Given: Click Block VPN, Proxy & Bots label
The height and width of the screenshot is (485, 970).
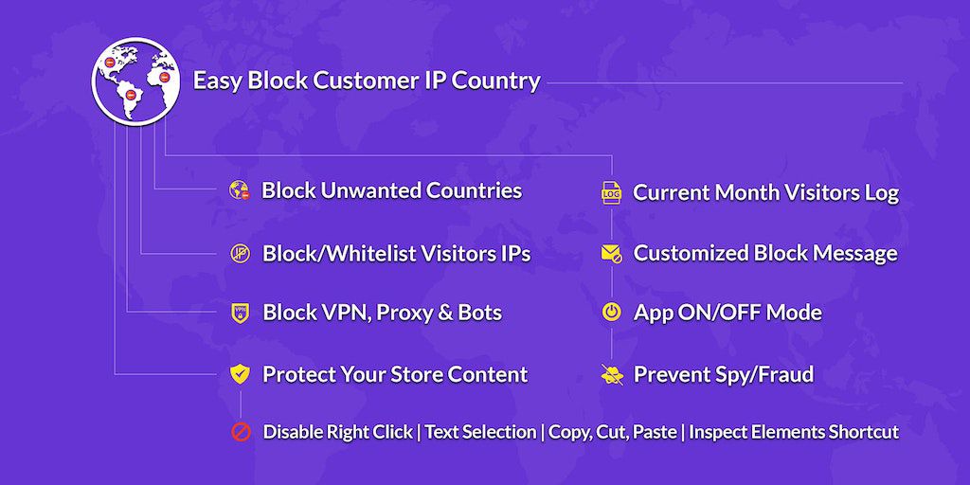Looking at the screenshot, I should click(x=382, y=313).
